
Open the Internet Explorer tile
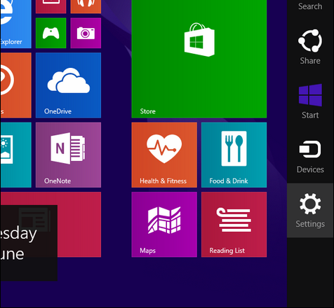coord(15,24)
